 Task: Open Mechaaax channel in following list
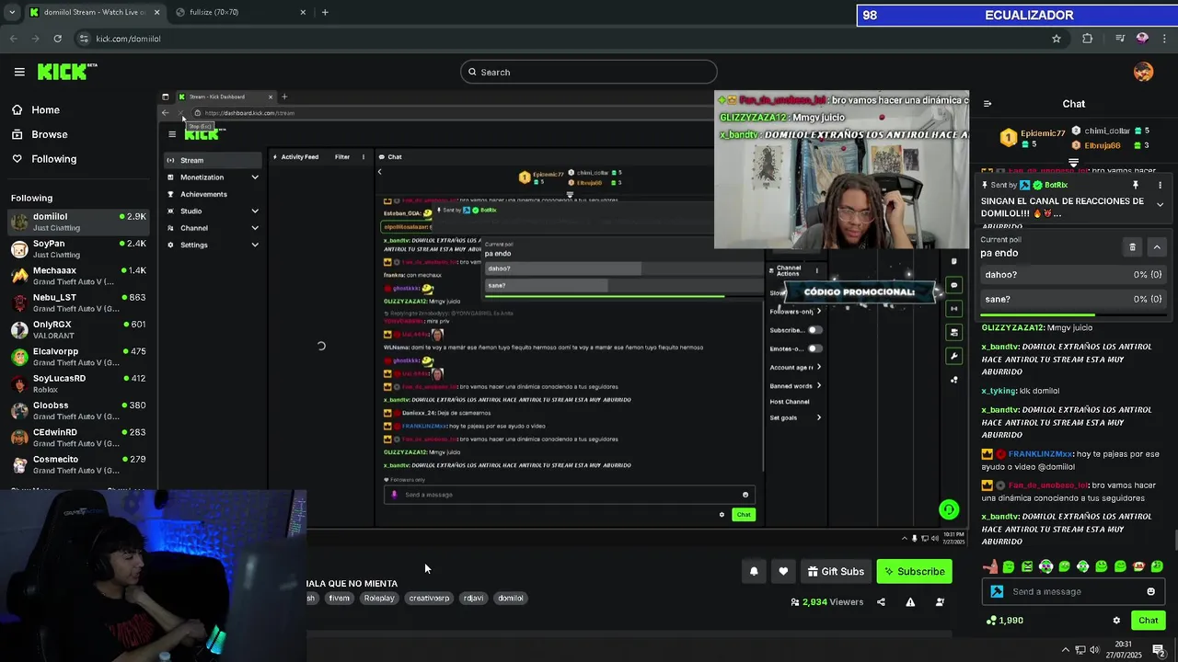[78, 276]
